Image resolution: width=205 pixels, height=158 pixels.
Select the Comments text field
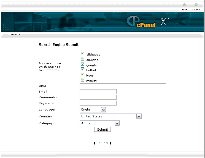98,98
